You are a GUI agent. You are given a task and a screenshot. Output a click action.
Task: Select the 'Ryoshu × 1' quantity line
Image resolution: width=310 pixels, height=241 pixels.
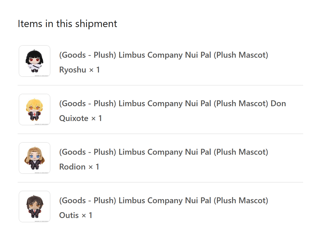pos(80,70)
